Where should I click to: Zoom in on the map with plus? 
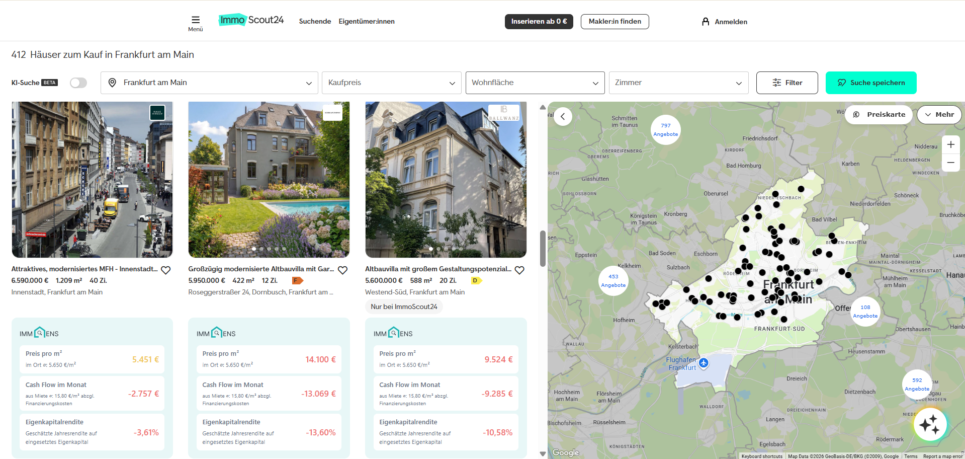(950, 144)
